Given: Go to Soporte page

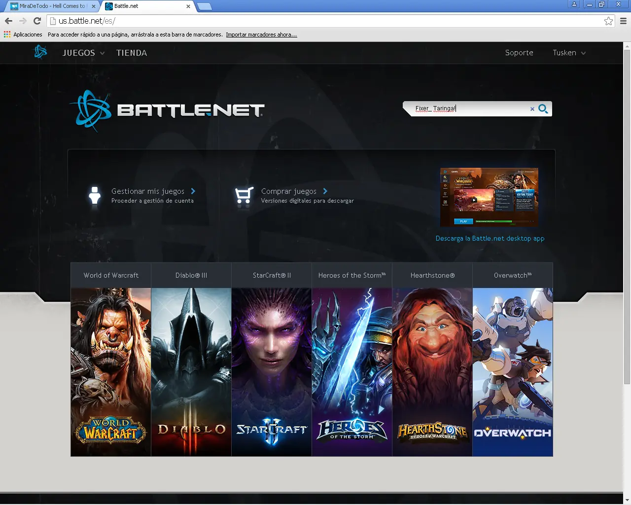Looking at the screenshot, I should [519, 53].
